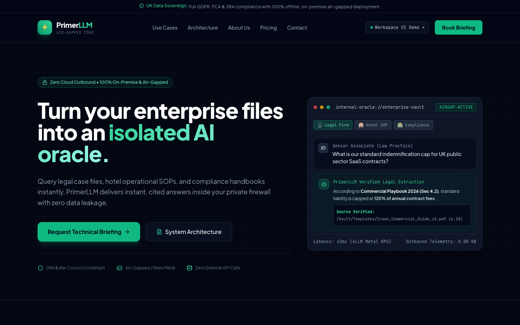Click the Latency: 42ms status text
Image resolution: width=520 pixels, height=325 pixels.
coord(352,242)
